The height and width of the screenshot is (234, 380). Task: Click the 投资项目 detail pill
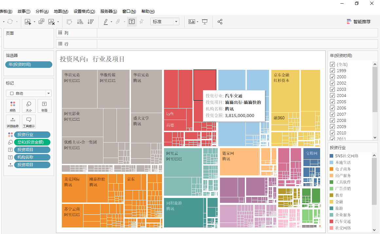[x=32, y=165]
